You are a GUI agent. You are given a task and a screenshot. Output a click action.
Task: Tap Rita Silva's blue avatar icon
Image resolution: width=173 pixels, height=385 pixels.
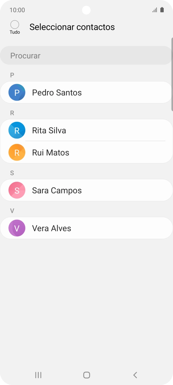coord(17,130)
